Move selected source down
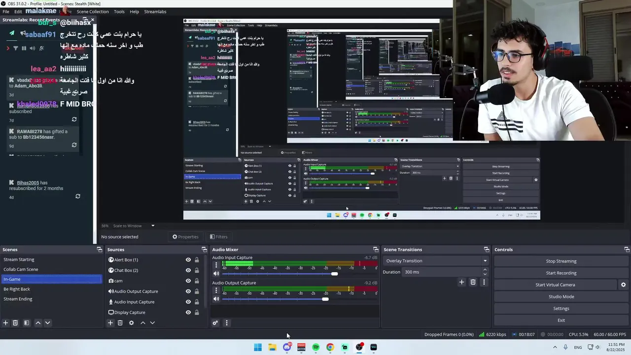The width and height of the screenshot is (631, 355). [x=152, y=323]
